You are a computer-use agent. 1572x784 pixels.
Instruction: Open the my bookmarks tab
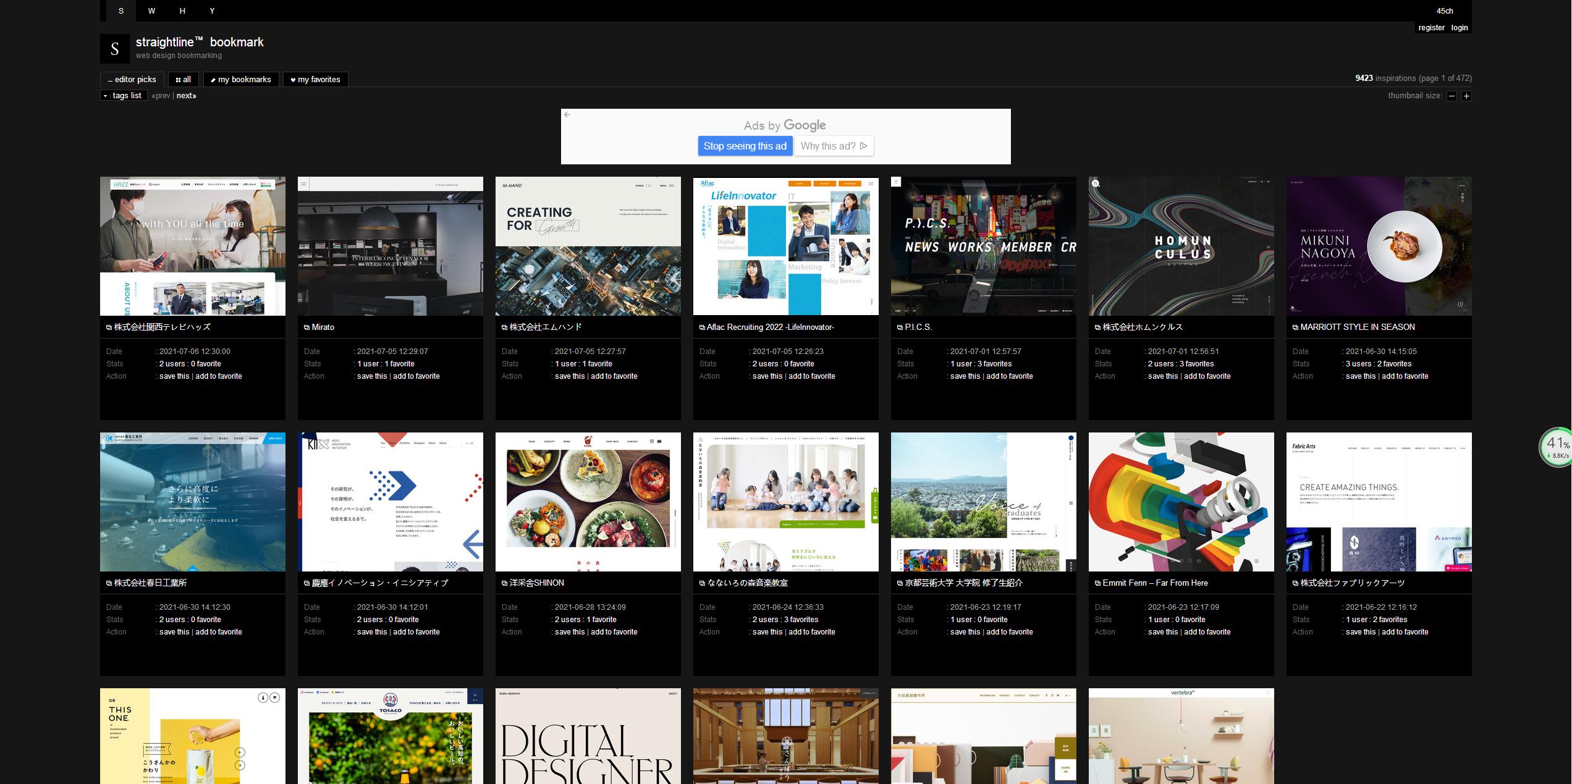click(x=241, y=79)
